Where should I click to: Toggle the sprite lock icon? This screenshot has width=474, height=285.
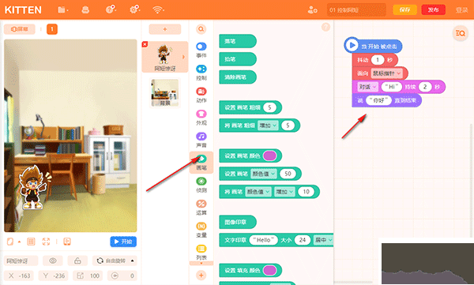77,261
